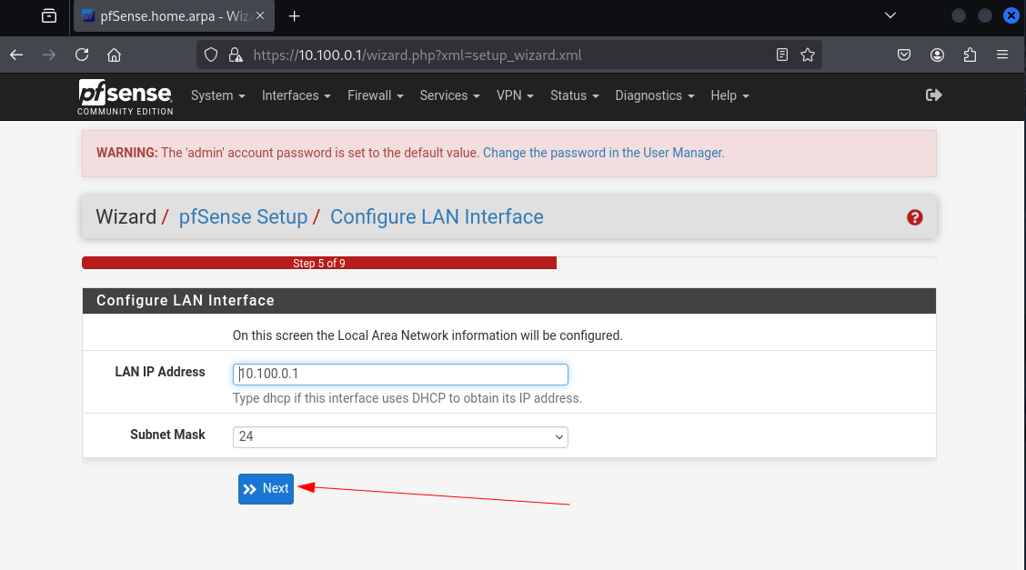Open the Firewall menu
The width and height of the screenshot is (1026, 570).
[375, 95]
